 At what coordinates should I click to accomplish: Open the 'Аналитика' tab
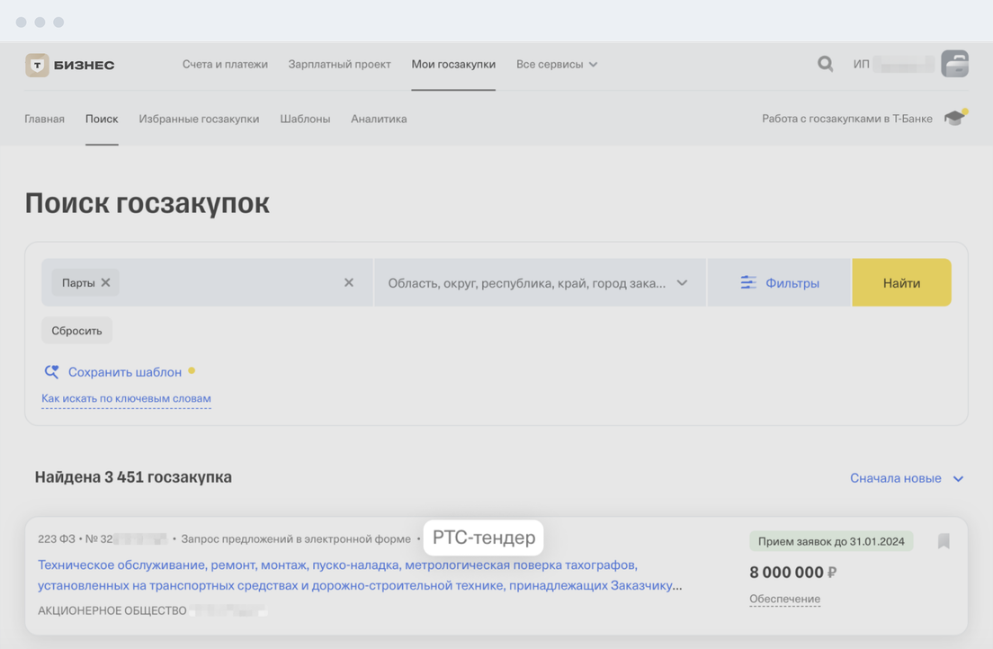(x=379, y=119)
